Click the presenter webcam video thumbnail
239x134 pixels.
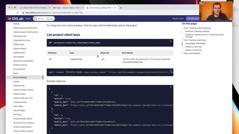click(x=216, y=11)
